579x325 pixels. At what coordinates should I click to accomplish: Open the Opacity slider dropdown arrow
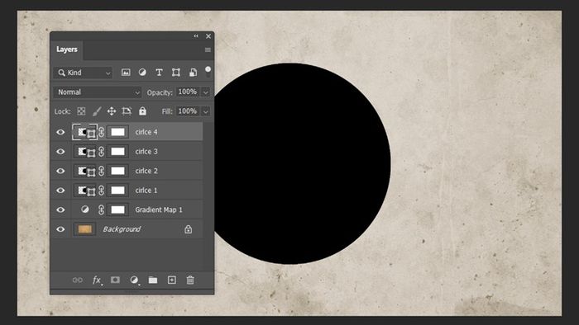(206, 92)
